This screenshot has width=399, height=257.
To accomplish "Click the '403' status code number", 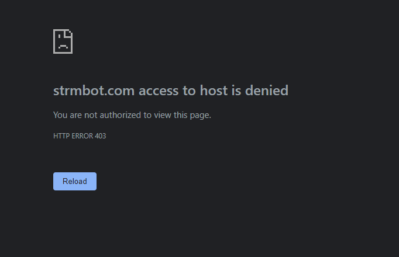I will 99,136.
